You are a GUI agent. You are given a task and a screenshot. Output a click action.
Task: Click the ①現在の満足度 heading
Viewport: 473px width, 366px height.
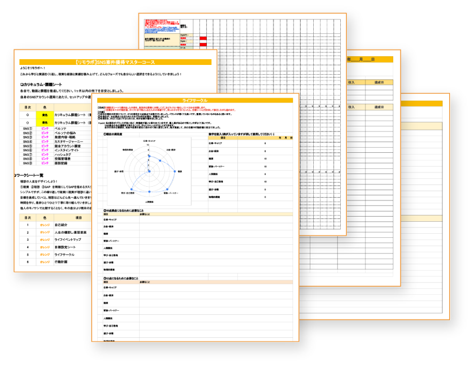point(113,134)
